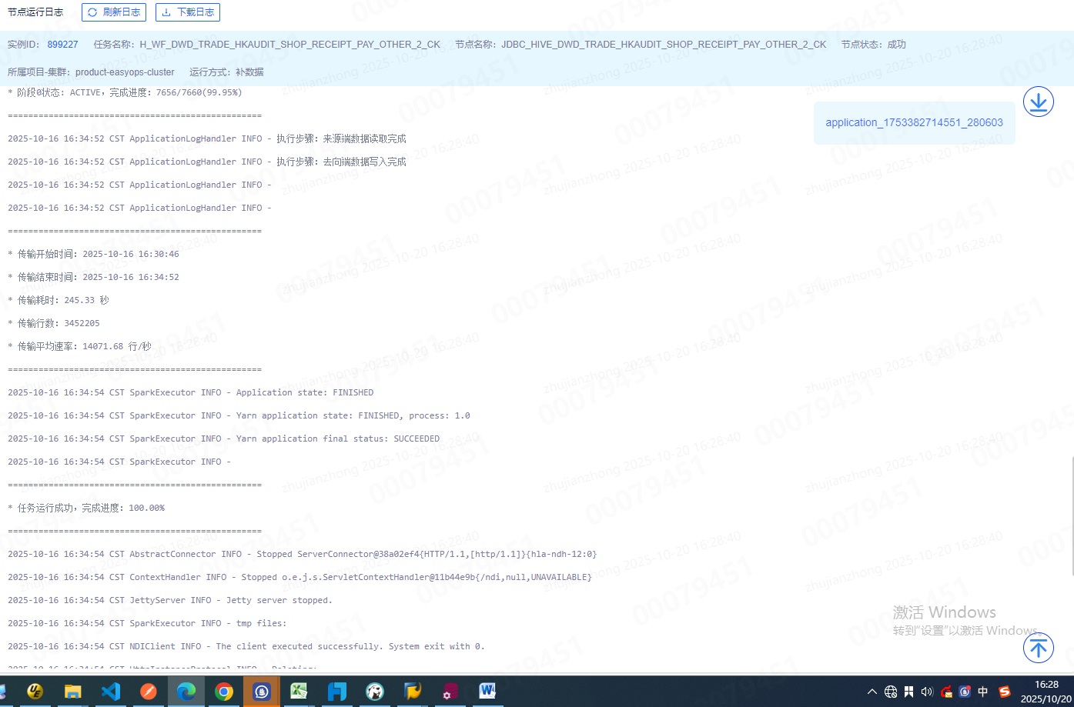Click the vertical scrollbar thumb on right edge
The image size is (1074, 707).
click(x=1070, y=515)
